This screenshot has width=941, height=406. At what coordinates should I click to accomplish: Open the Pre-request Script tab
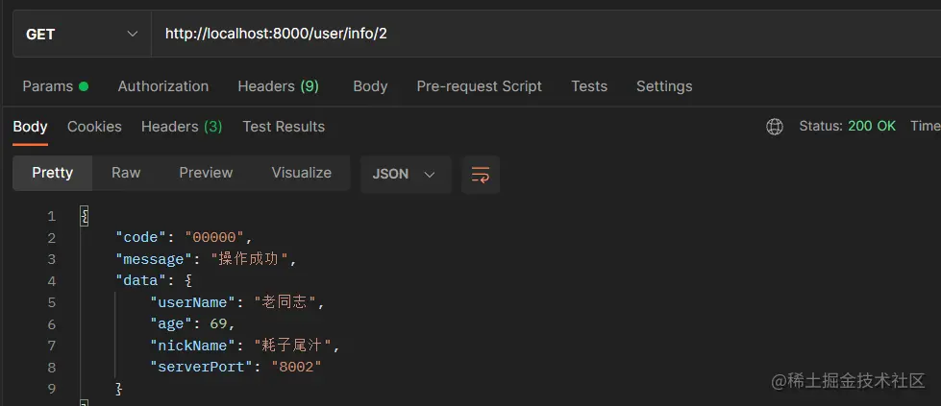(x=480, y=86)
